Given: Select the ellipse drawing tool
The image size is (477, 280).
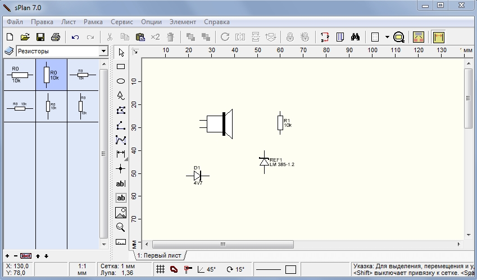Looking at the screenshot, I should [x=121, y=81].
